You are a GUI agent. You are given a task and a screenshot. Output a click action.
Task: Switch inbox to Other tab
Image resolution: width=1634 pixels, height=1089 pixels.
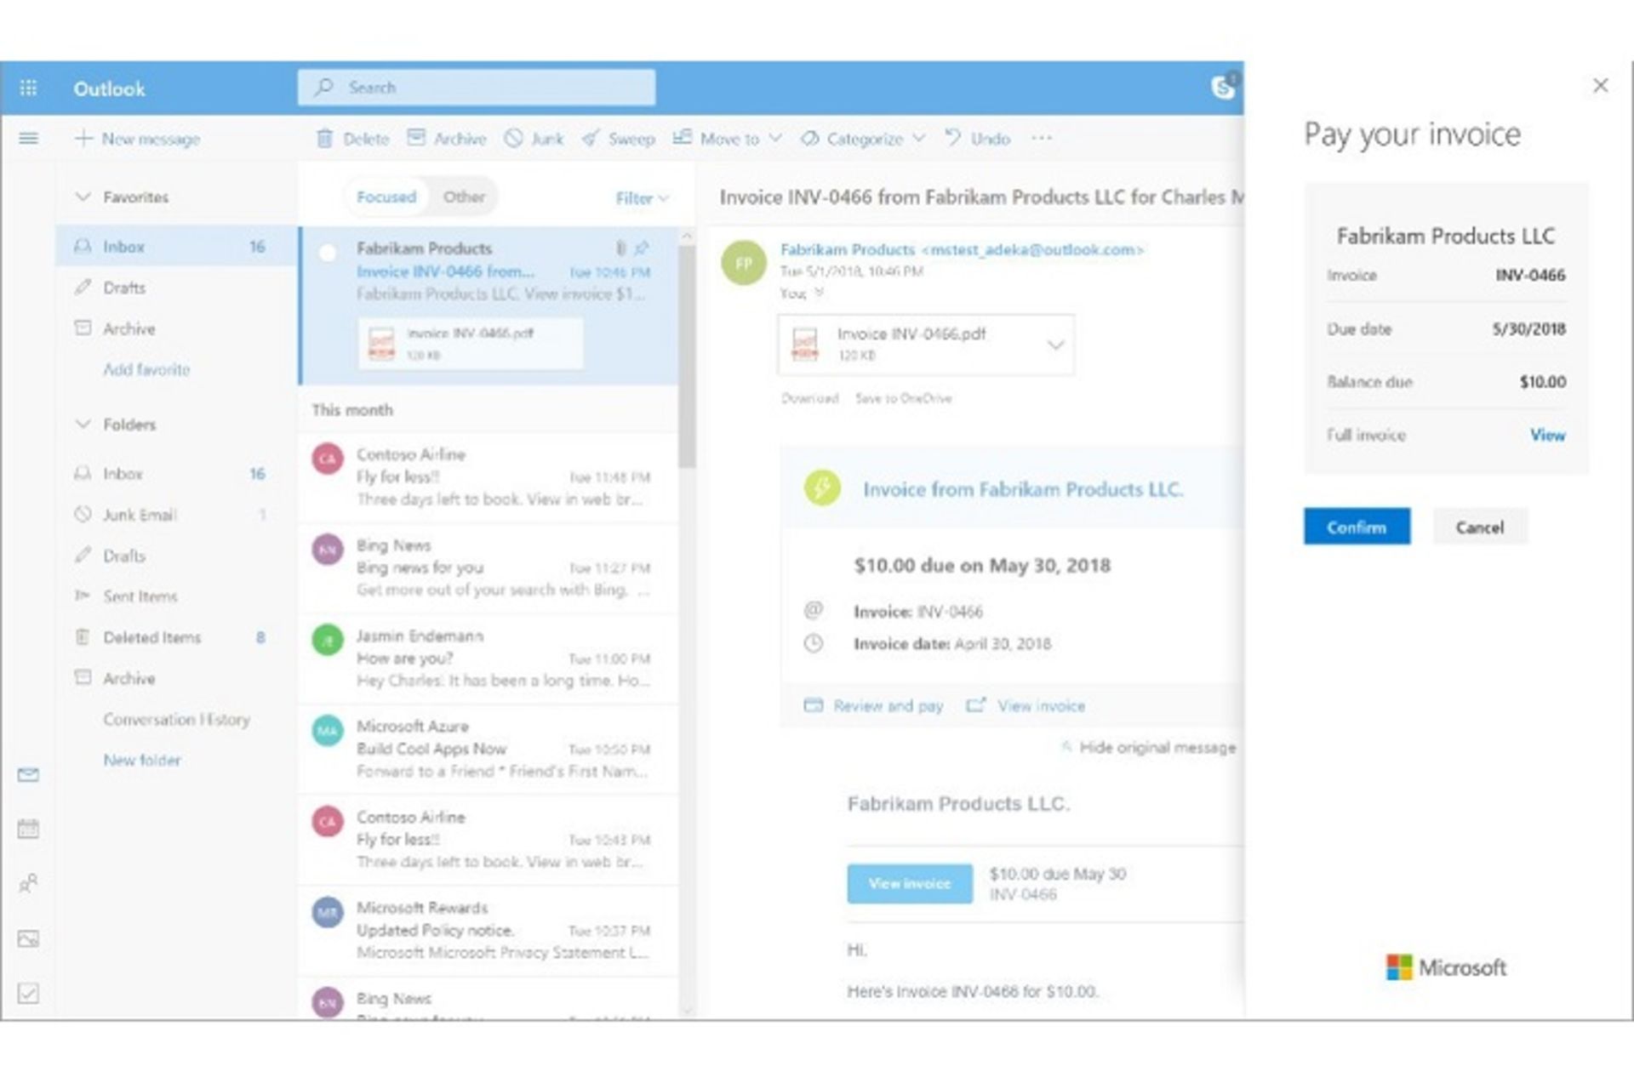point(464,197)
